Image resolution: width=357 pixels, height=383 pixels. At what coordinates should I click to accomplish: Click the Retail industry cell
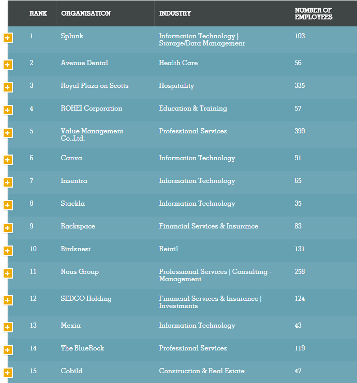[x=169, y=249]
